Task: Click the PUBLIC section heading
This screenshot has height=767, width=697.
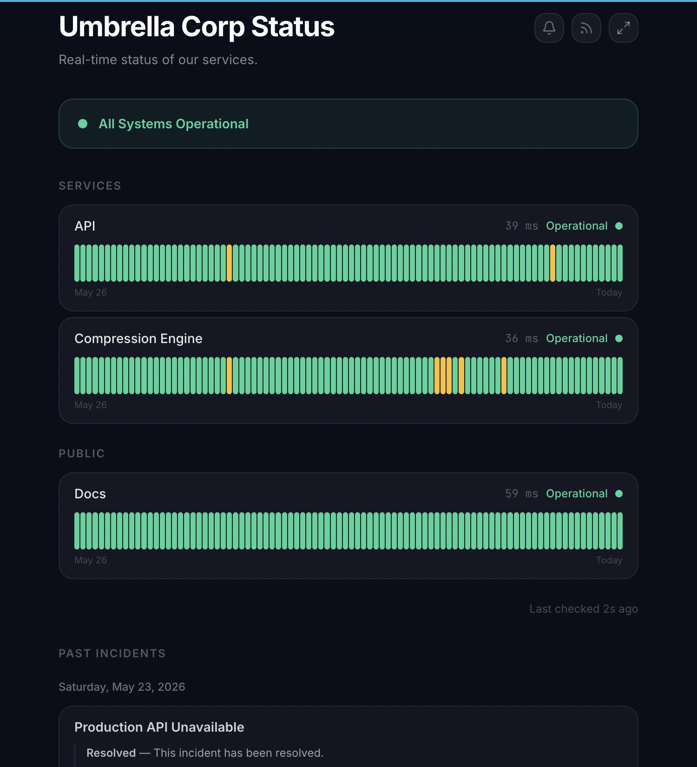Action: click(x=82, y=454)
